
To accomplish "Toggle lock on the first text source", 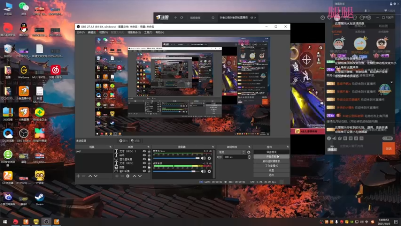I will pos(149,151).
